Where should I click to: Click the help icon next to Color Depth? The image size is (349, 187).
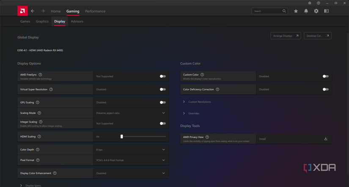tap(38, 149)
